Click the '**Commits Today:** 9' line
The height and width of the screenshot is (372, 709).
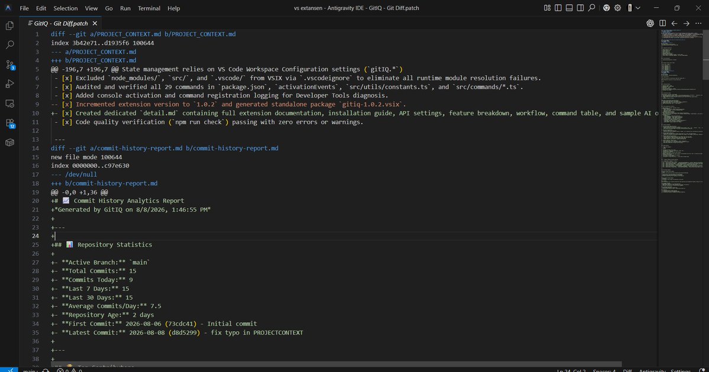coord(92,280)
